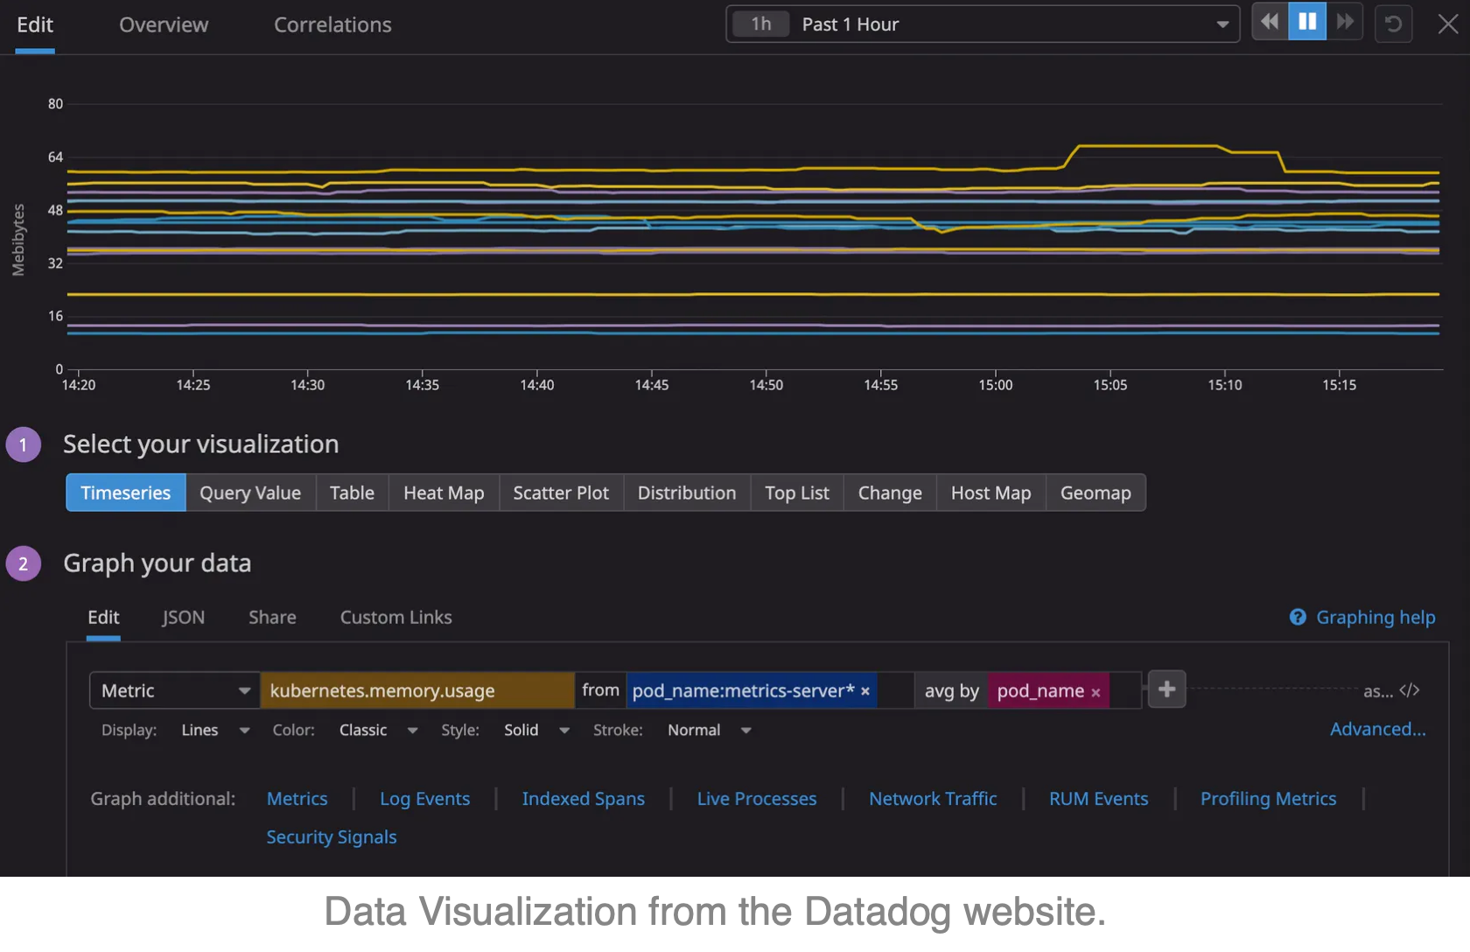Open the Custom Links tab
The image size is (1470, 952).
tap(395, 617)
